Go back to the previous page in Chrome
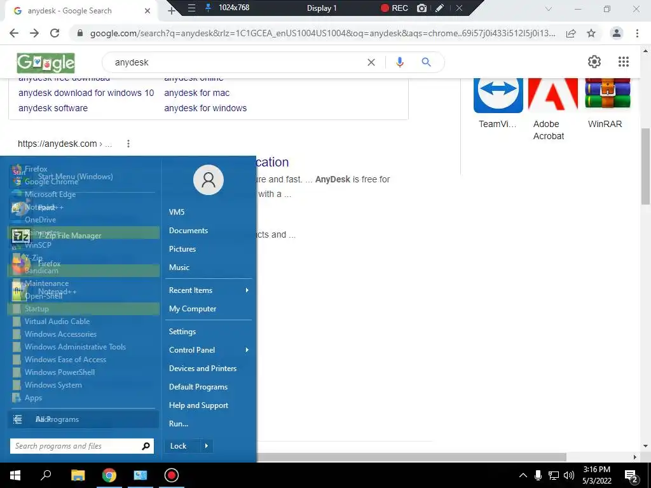This screenshot has width=651, height=488. coord(14,33)
